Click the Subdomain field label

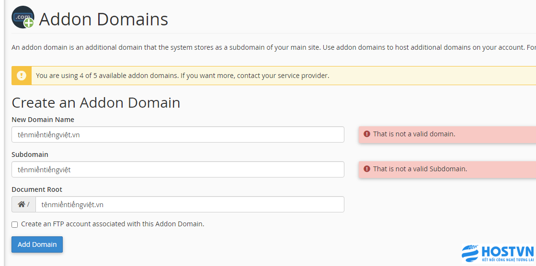30,155
